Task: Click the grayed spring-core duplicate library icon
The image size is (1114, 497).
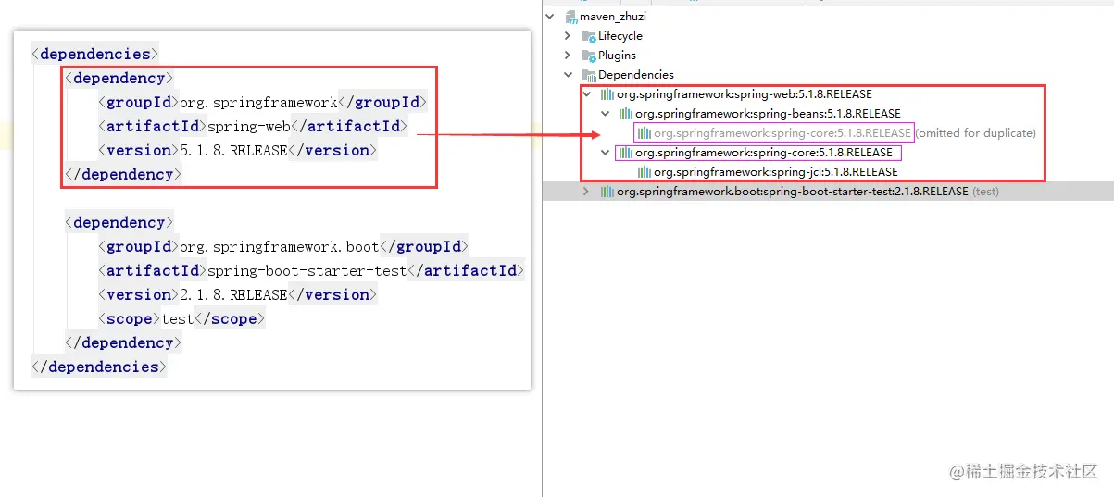Action: tap(645, 133)
